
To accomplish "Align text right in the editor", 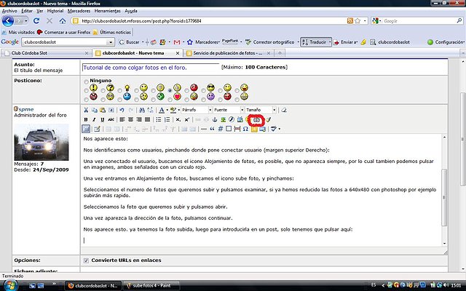I will [139, 119].
